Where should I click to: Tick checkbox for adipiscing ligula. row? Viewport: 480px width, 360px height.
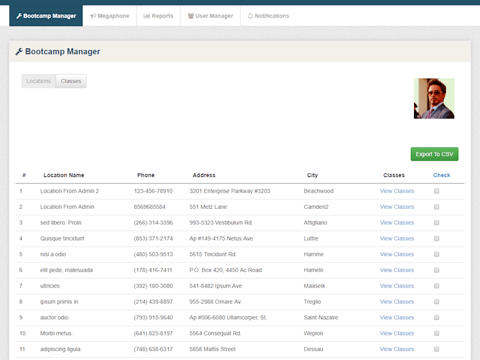[x=437, y=349]
